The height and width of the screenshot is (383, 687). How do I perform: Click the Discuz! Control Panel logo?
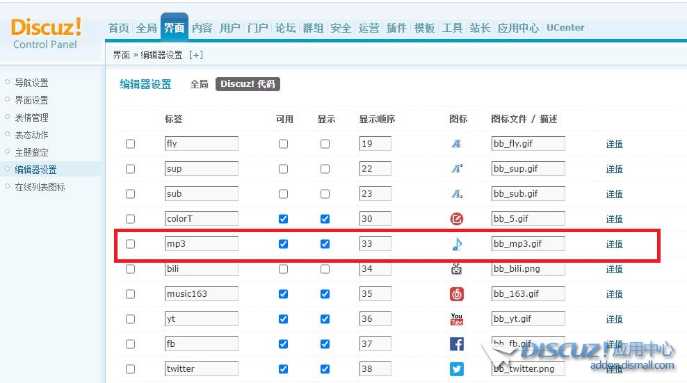click(46, 33)
